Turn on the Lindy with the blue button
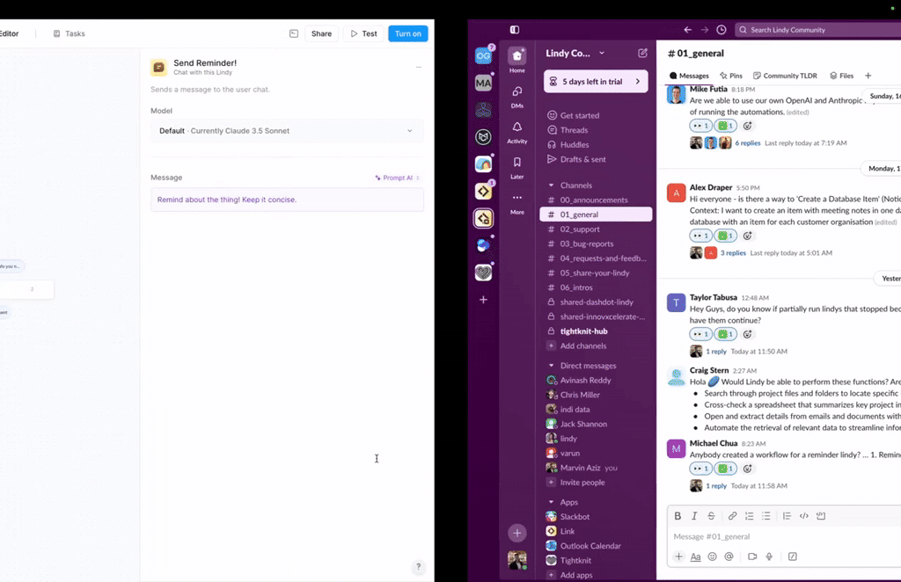Viewport: 901px width, 582px height. (407, 33)
